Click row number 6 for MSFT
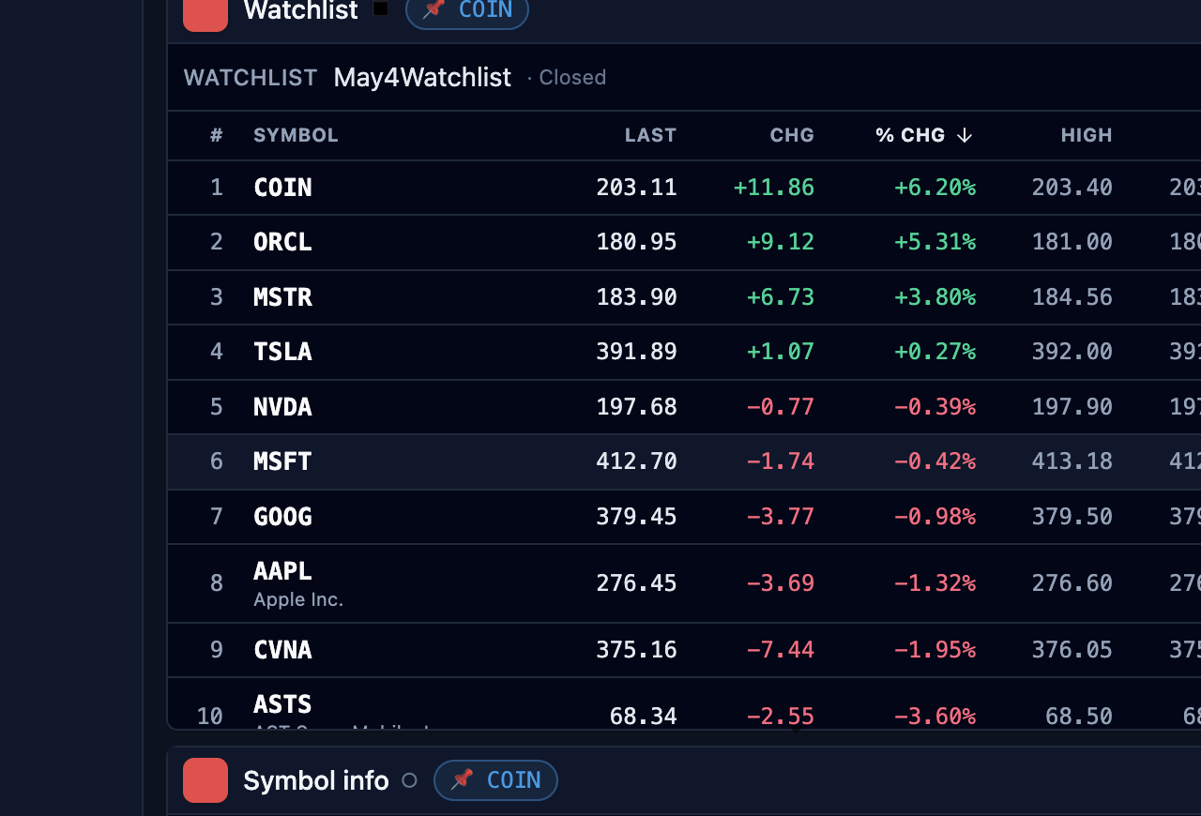Image resolution: width=1201 pixels, height=816 pixels. coord(217,461)
